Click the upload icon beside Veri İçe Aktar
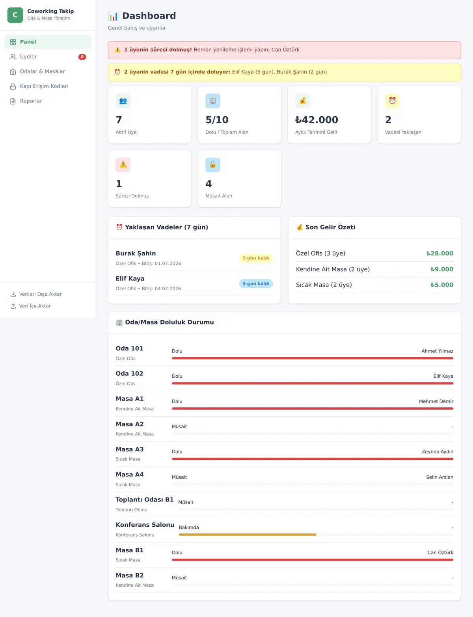Screen dimensions: 473x617 click(13, 306)
